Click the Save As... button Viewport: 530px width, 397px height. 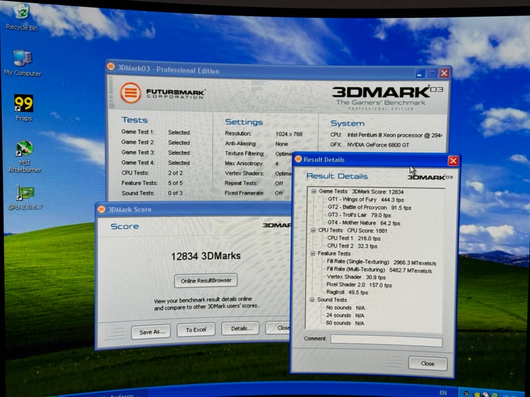[x=151, y=332]
